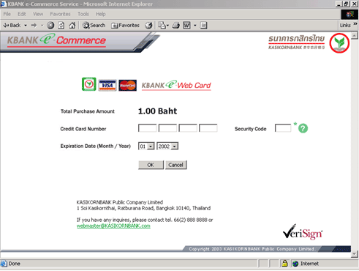The height and width of the screenshot is (271, 359).
Task: Click the History toolbar icon
Action: [x=148, y=25]
